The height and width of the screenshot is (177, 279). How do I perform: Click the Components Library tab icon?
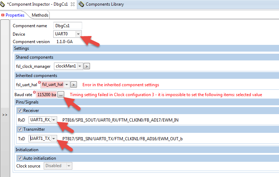tap(81, 4)
